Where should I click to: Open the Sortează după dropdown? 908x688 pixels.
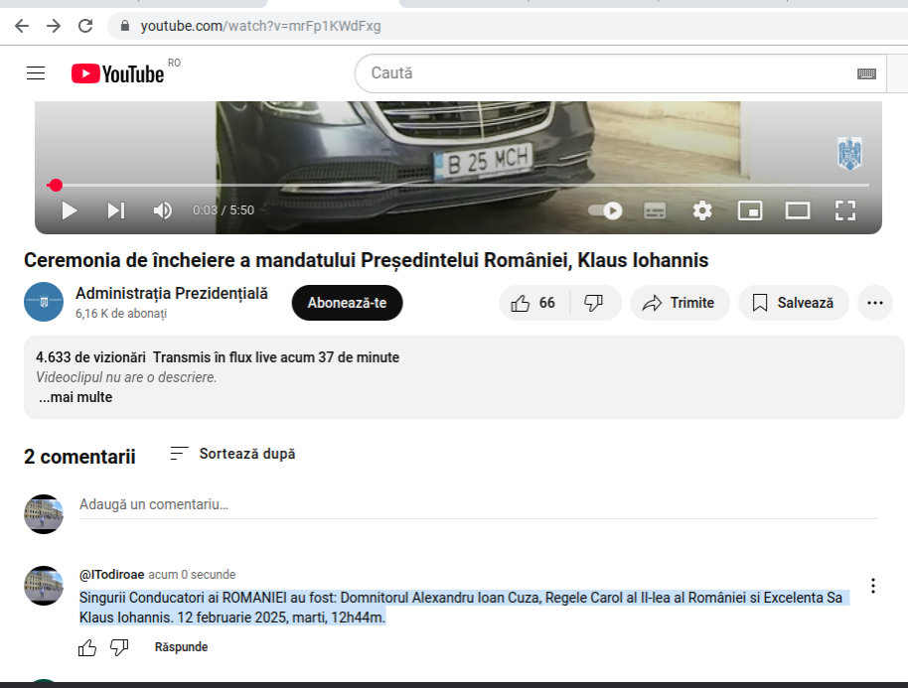(232, 454)
